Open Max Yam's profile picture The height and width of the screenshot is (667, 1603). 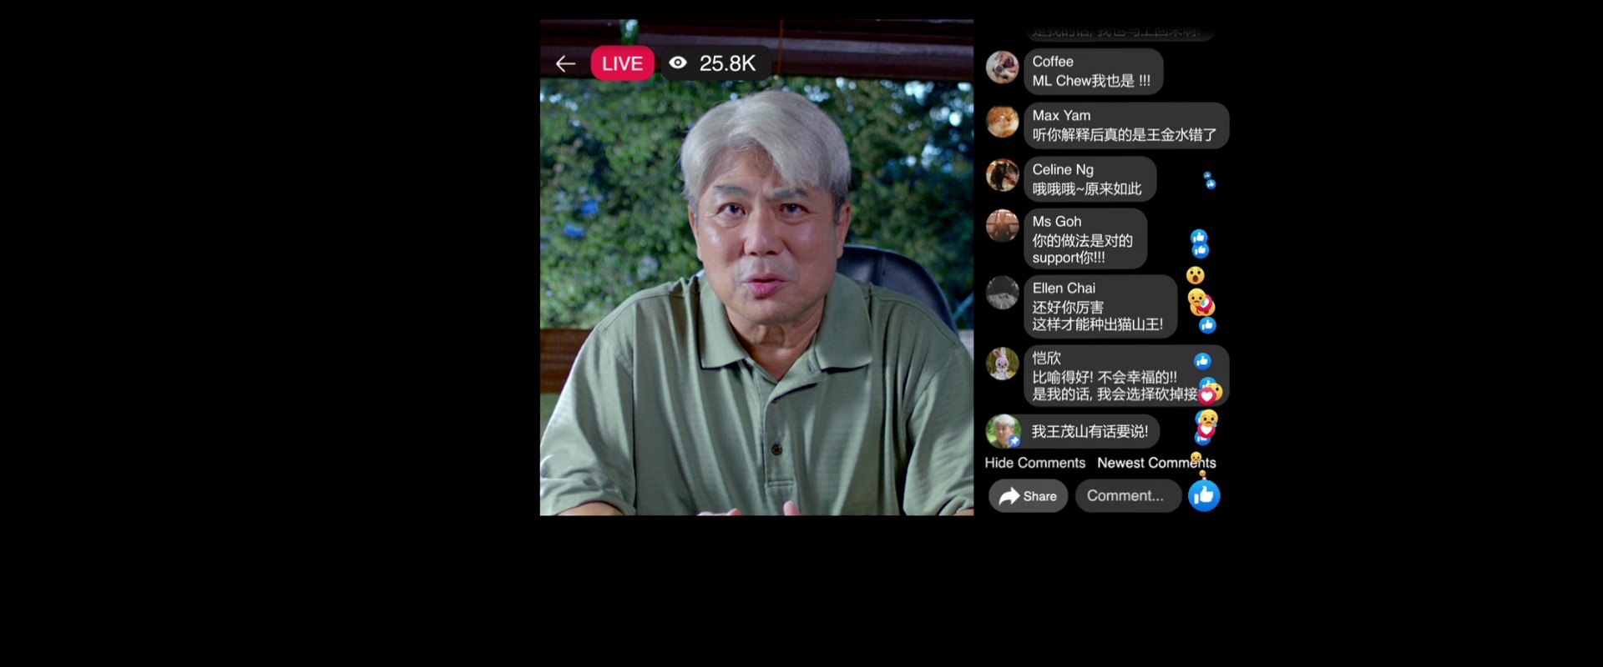pos(1002,122)
